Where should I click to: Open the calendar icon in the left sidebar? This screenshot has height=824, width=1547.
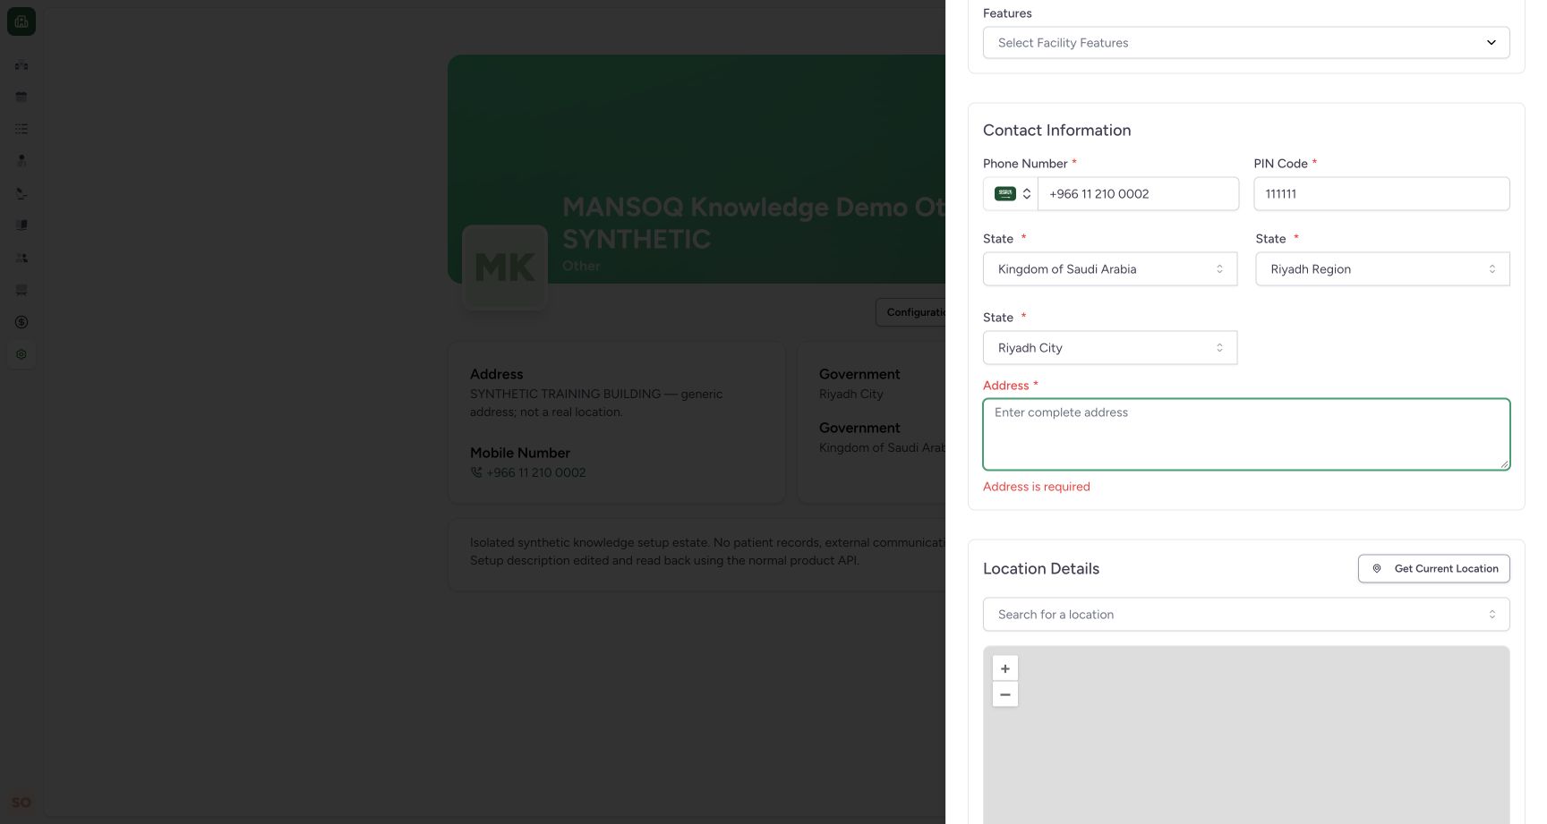[x=21, y=97]
